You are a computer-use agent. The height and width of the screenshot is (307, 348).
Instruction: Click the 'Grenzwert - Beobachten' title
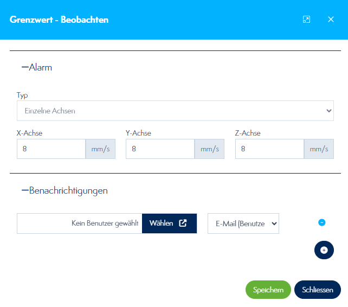[x=59, y=20]
